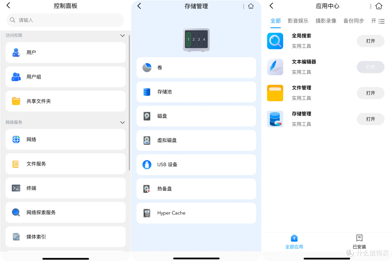
Task: Tap 打开 next to 存储管理 app
Action: [371, 119]
